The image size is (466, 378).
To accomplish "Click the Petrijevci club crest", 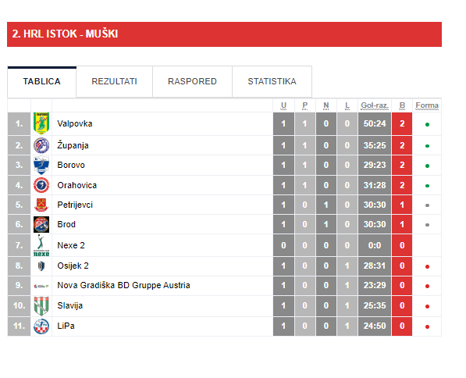I will [41, 205].
